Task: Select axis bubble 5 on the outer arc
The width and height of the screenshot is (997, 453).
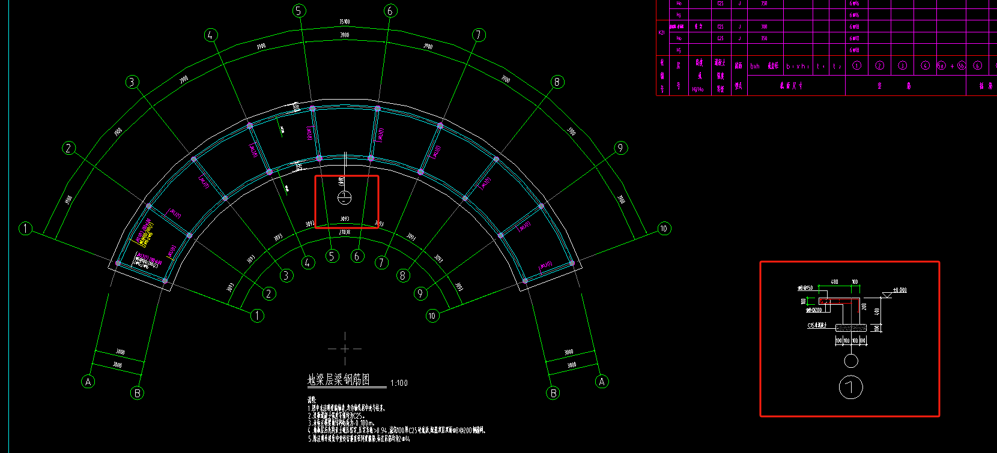Action: coord(299,11)
